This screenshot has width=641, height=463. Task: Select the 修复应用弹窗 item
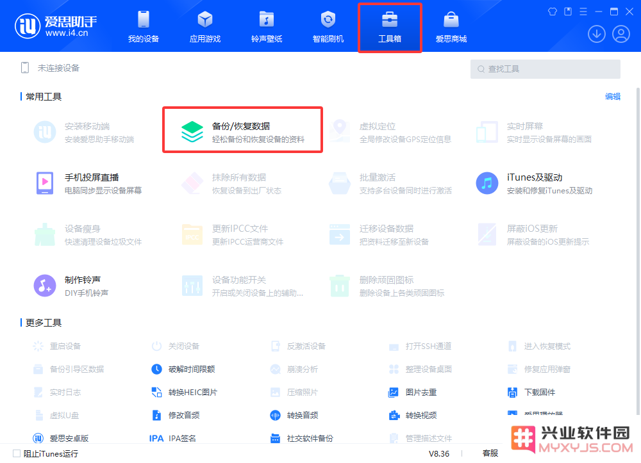539,369
